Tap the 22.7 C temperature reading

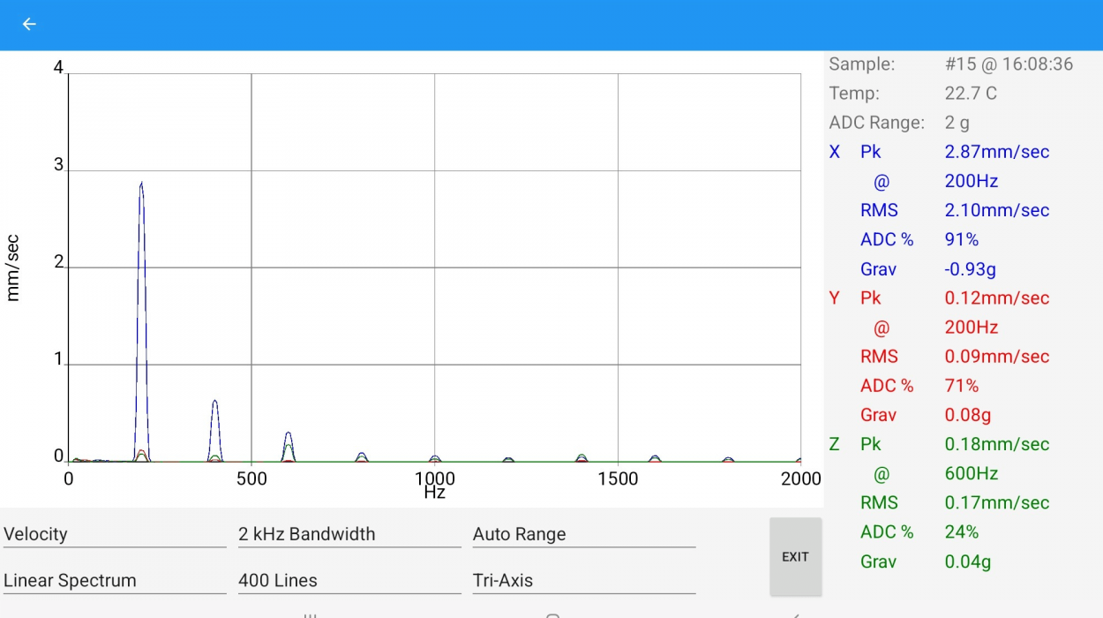point(971,94)
